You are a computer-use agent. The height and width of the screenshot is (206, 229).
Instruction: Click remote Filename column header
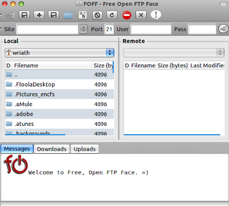[143, 65]
